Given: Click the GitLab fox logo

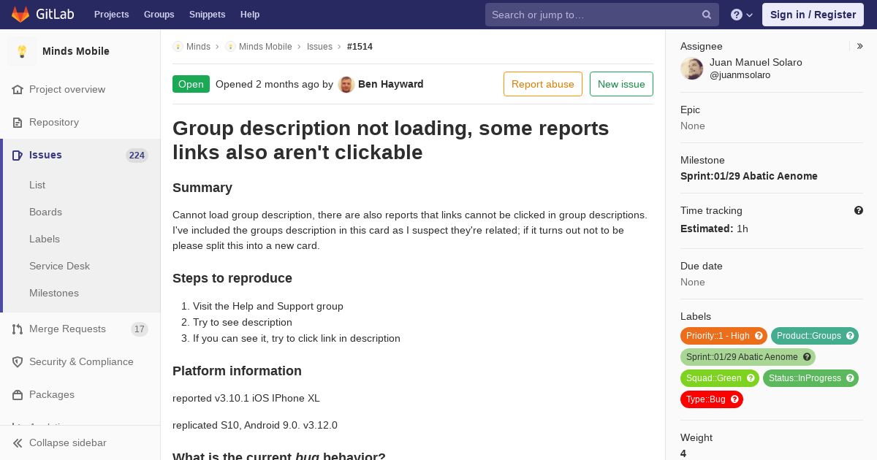Looking at the screenshot, I should click(x=20, y=14).
